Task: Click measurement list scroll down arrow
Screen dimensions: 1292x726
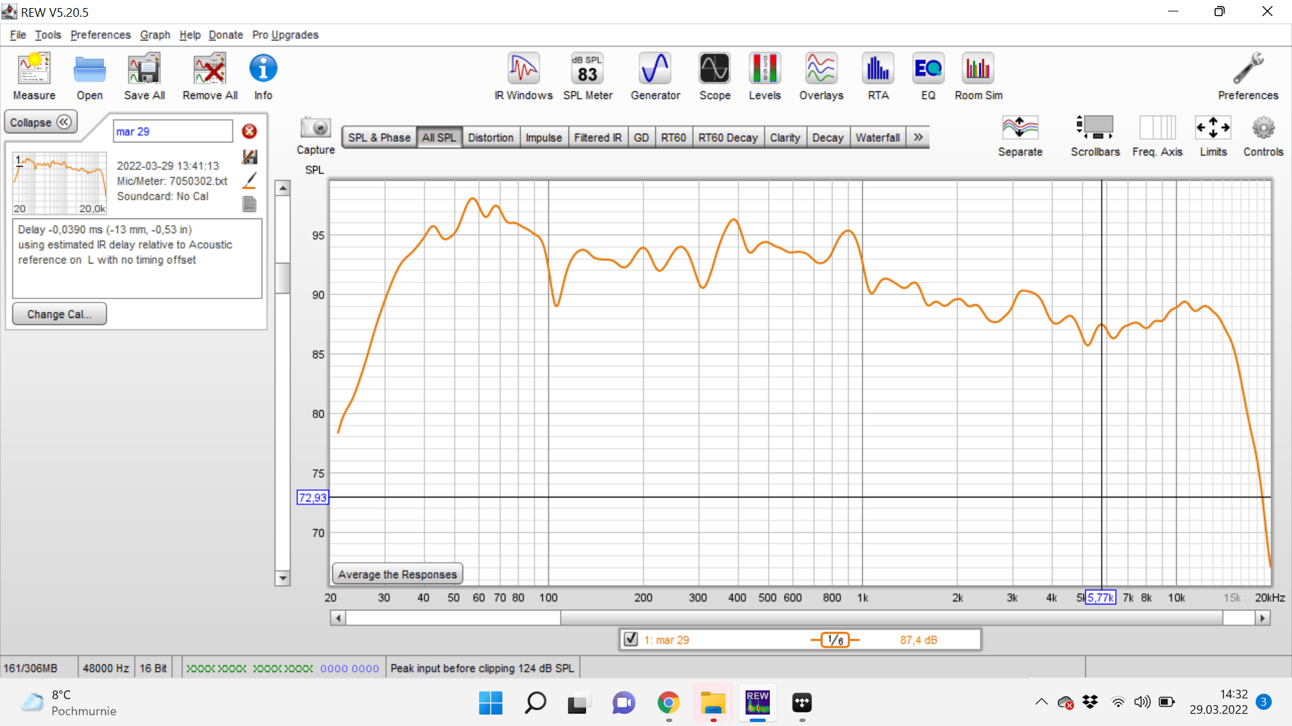Action: [x=283, y=578]
